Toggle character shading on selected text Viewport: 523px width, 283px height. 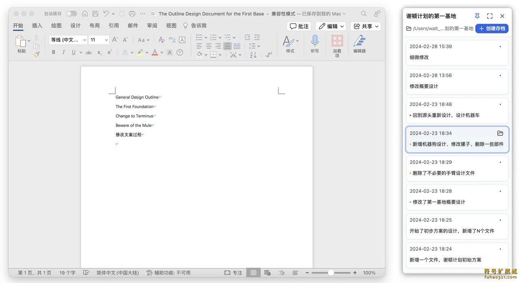[x=170, y=52]
